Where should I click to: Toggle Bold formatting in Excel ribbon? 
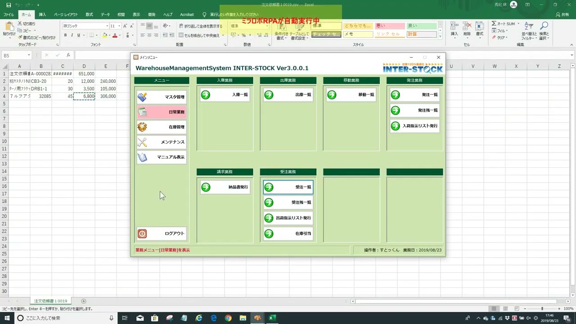pyautogui.click(x=65, y=35)
